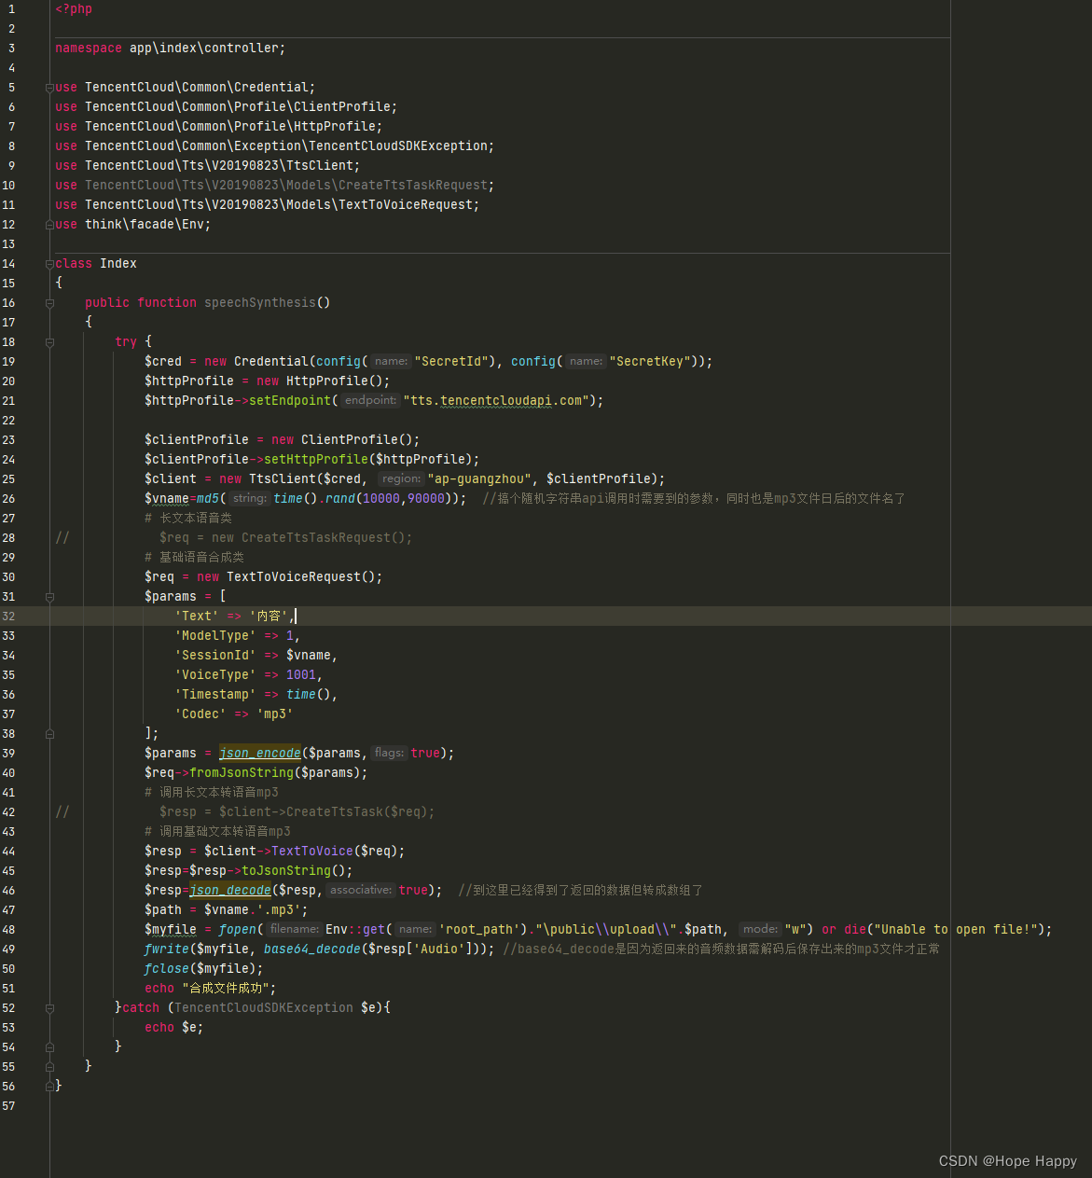Click gutter beside line 19 for breakpoint
Image resolution: width=1092 pixels, height=1178 pixels.
coord(31,361)
